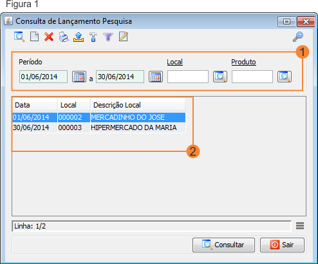This screenshot has width=318, height=264.
Task: Open calendar picker for start date
Action: 79,77
